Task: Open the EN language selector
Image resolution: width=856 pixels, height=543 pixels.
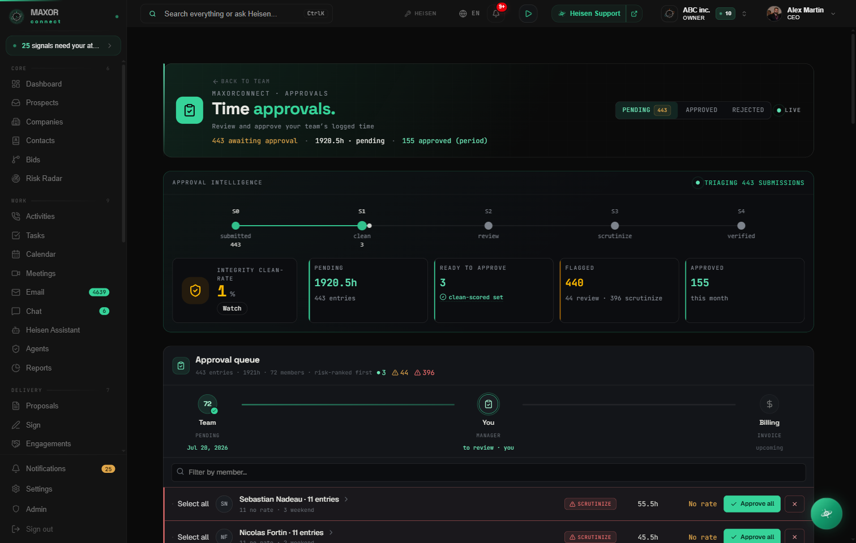Action: coord(469,14)
